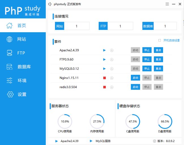Click 重启 button for Nginx1.15.11
Image resolution: width=184 pixels, height=145 pixels.
tap(159, 78)
